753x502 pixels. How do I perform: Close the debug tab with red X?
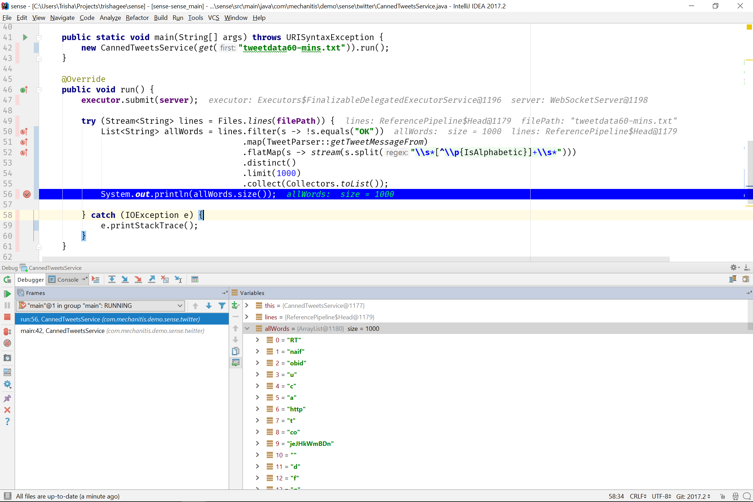(7, 410)
